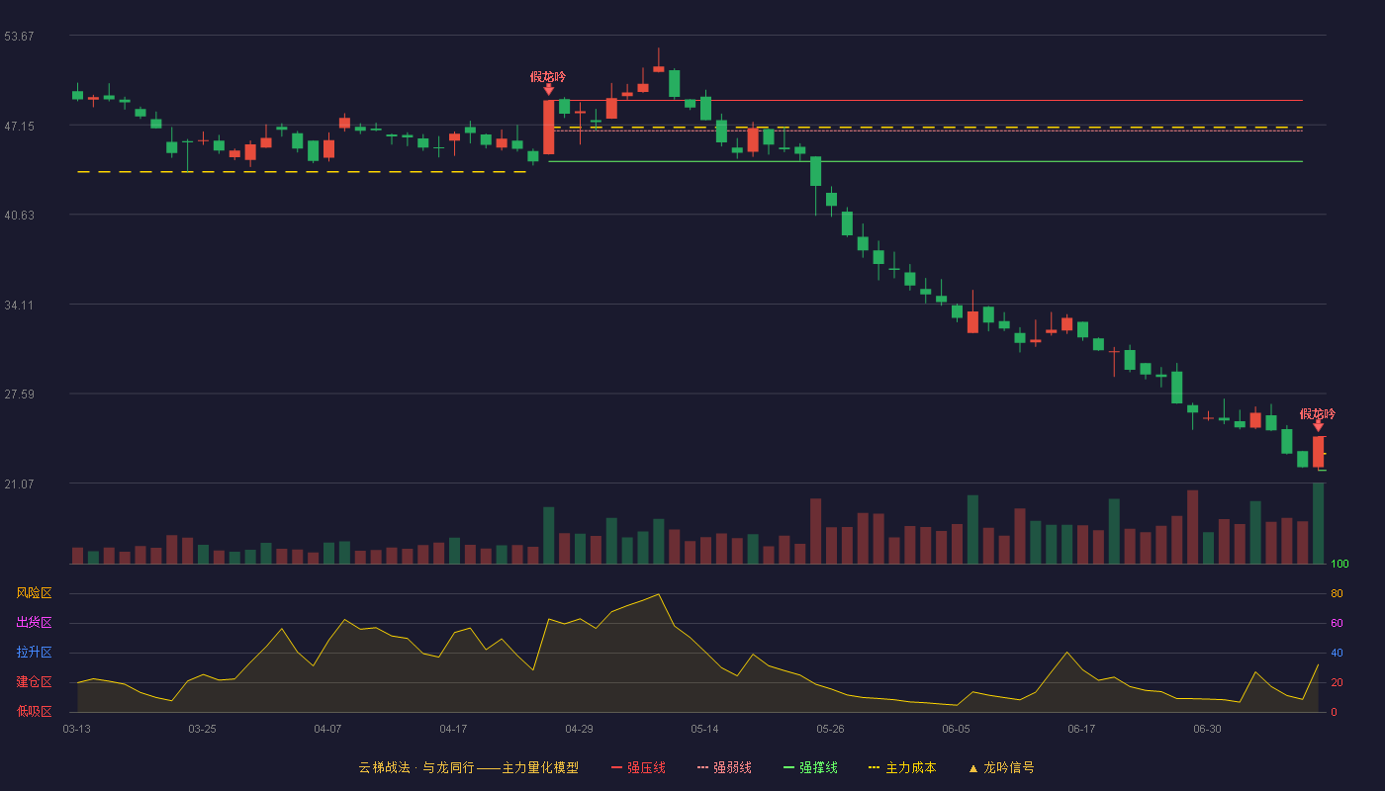
Task: Click the 风险区 zone label
Action: coord(34,593)
